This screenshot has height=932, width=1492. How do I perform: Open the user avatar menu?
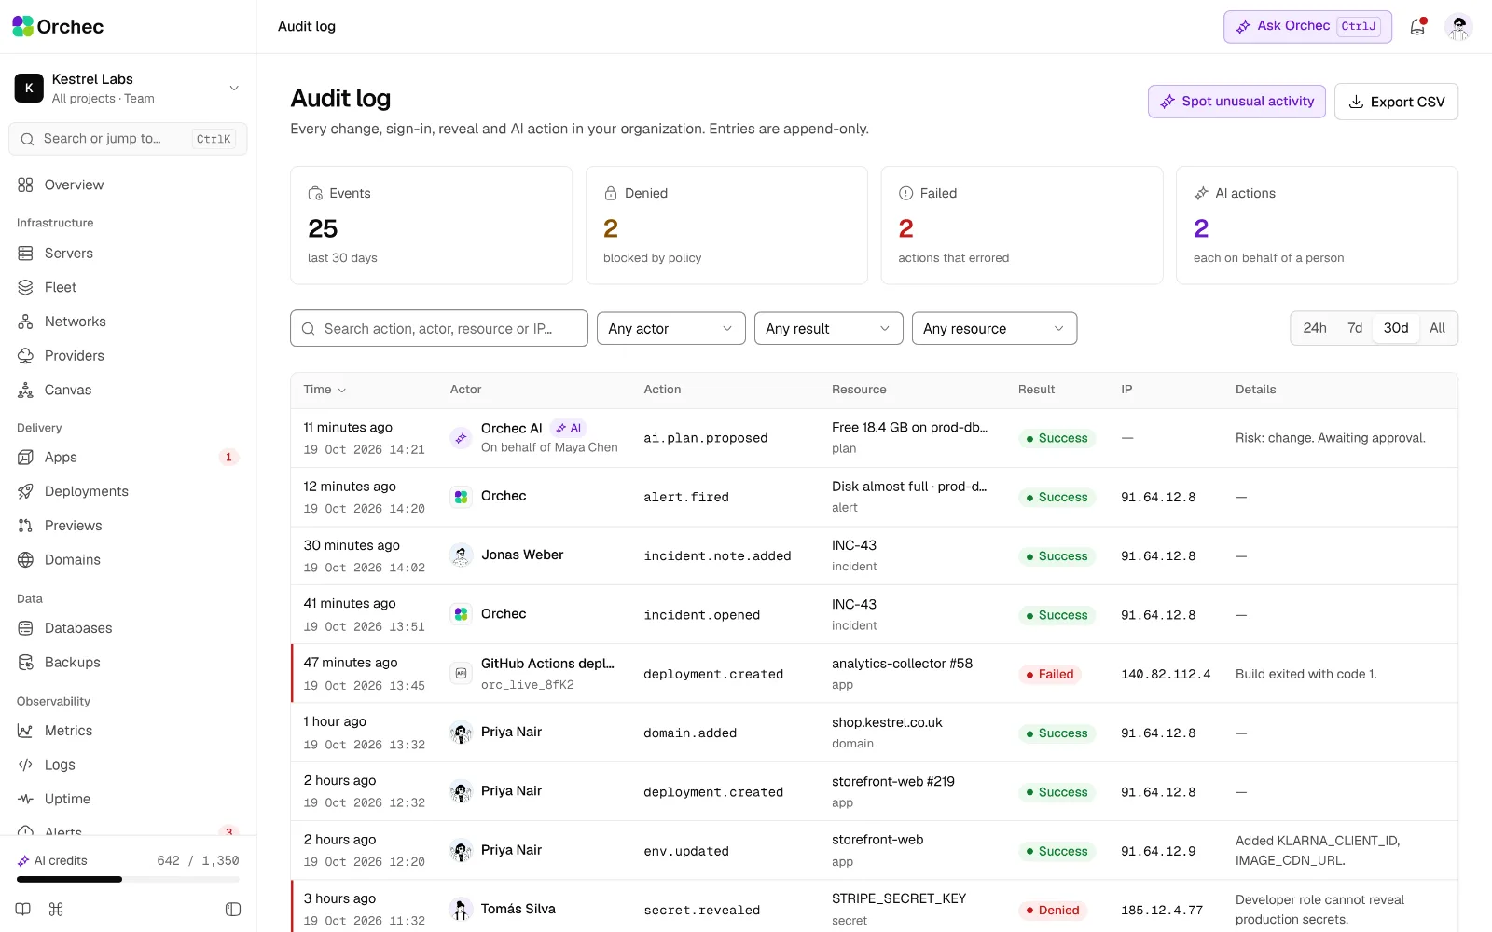click(x=1458, y=27)
